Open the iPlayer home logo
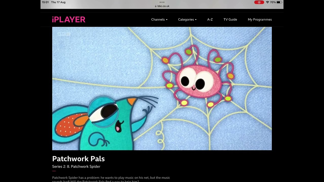Screen dimensions: 324x182 point(69,19)
